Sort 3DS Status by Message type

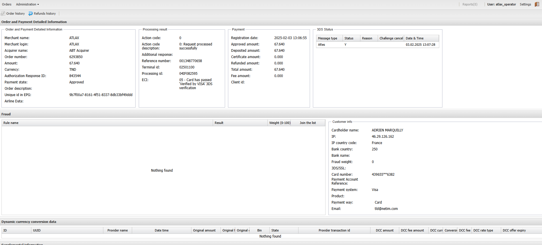[x=328, y=38]
